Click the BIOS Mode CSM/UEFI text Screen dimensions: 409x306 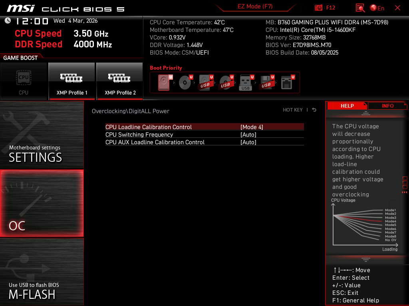click(179, 53)
